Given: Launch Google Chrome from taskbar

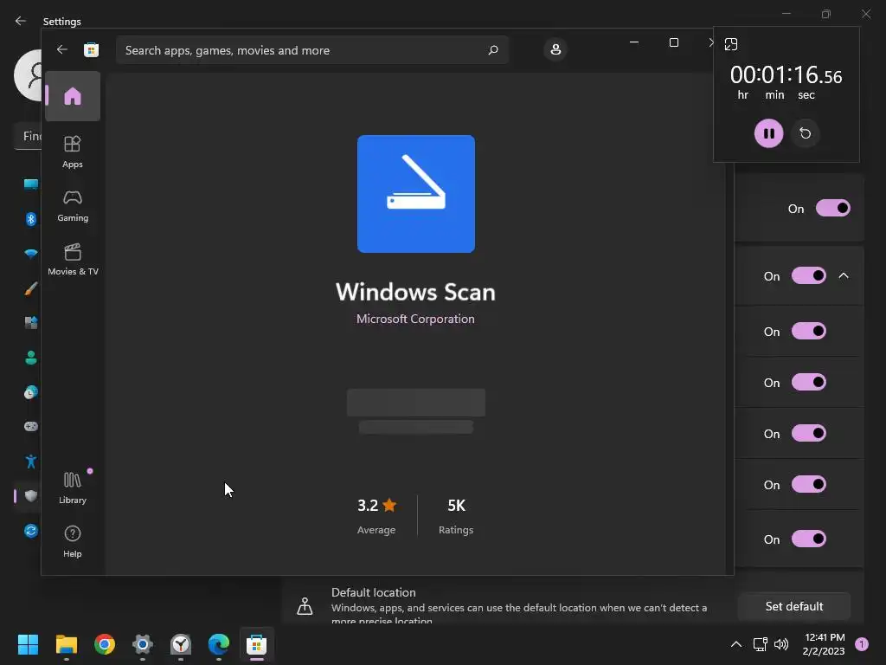Looking at the screenshot, I should click(105, 644).
